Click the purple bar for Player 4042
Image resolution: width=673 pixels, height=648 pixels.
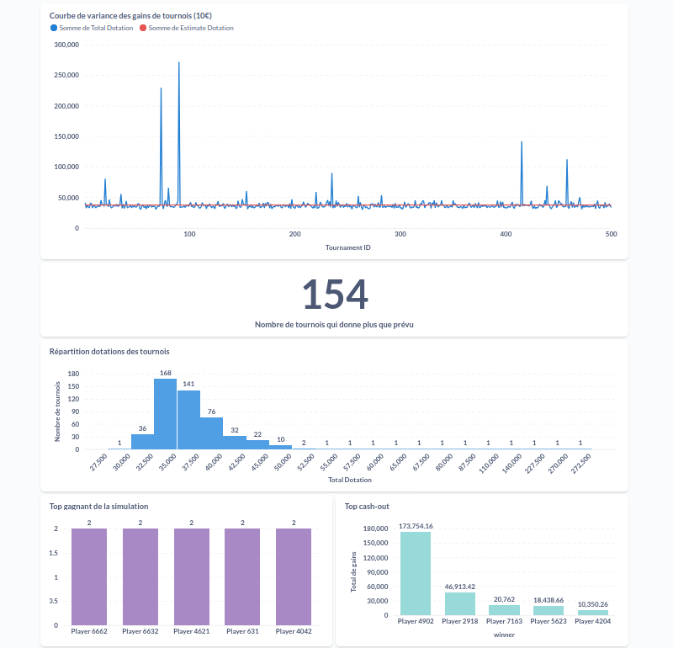tap(294, 576)
